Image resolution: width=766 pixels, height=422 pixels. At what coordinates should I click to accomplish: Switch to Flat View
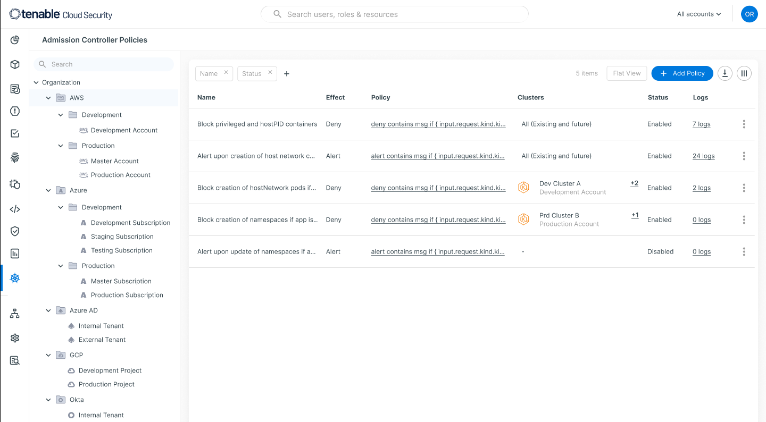tap(626, 73)
